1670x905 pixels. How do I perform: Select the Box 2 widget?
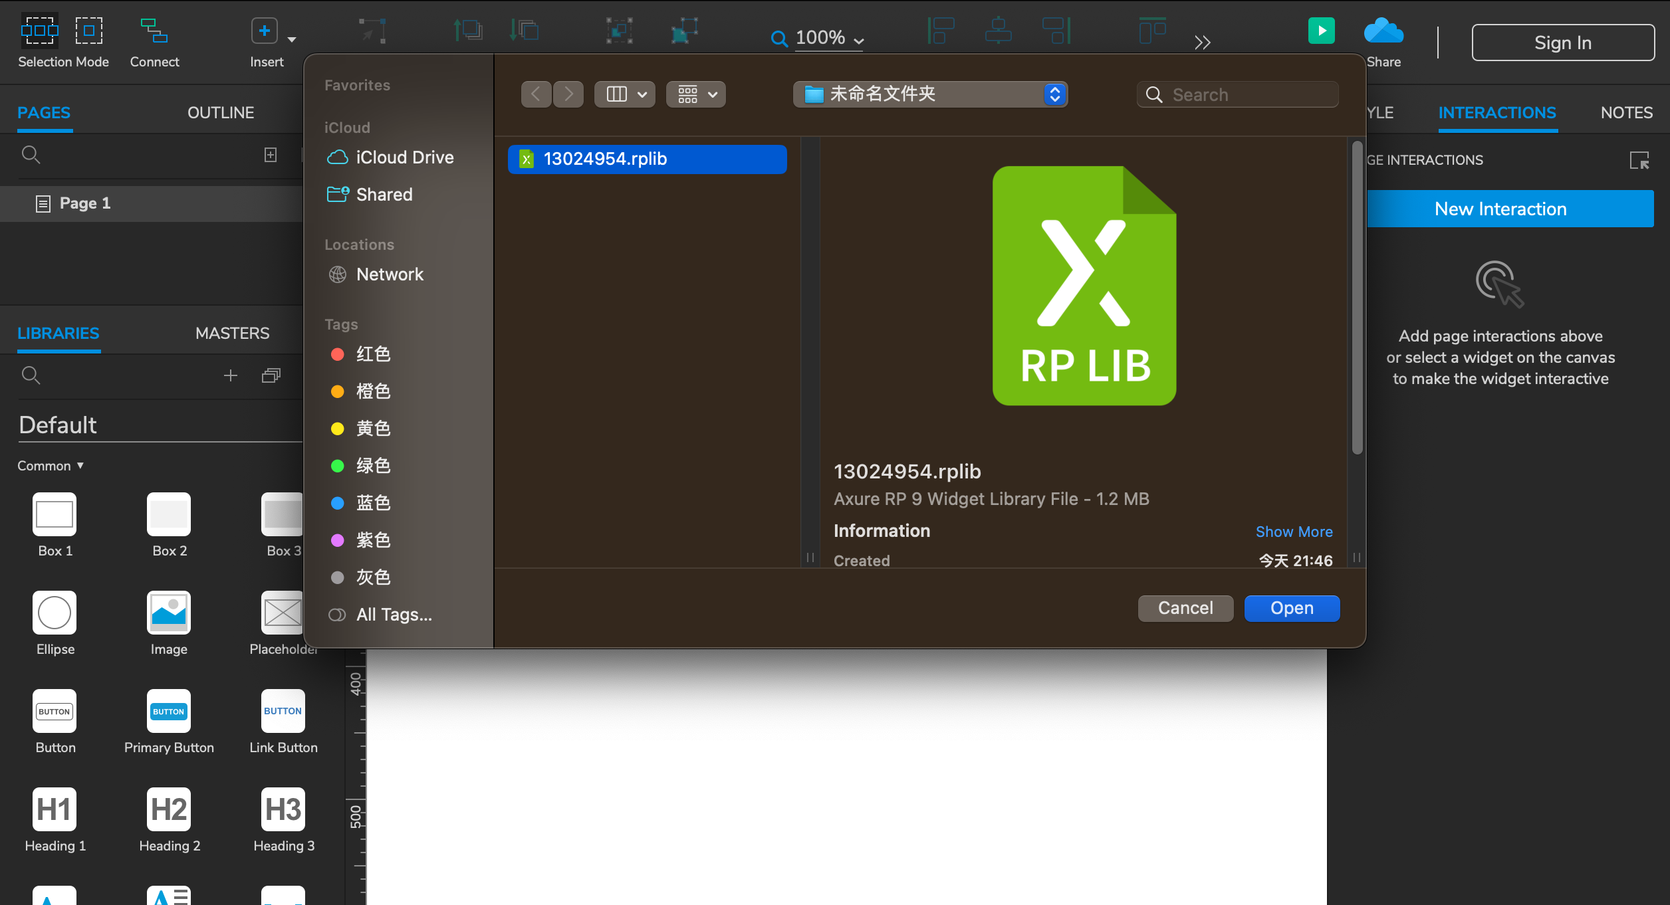pos(169,524)
